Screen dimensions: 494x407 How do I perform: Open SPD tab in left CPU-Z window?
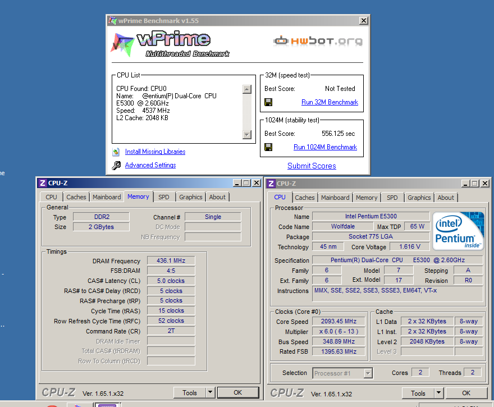[x=164, y=197]
